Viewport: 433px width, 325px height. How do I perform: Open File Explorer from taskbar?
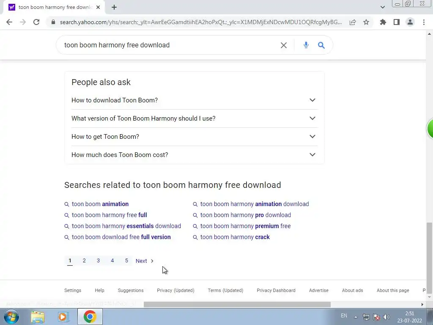(x=38, y=317)
